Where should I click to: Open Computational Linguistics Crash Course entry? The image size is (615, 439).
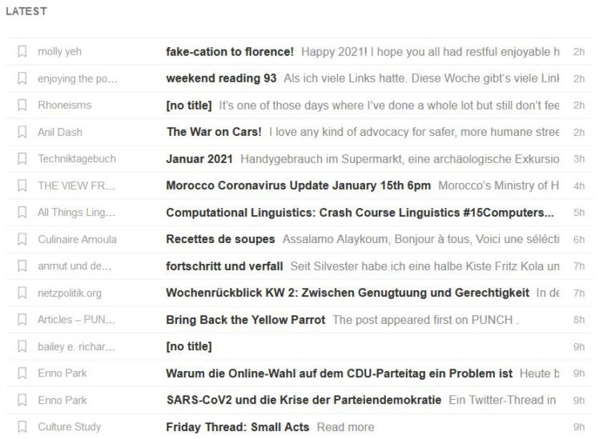[360, 212]
